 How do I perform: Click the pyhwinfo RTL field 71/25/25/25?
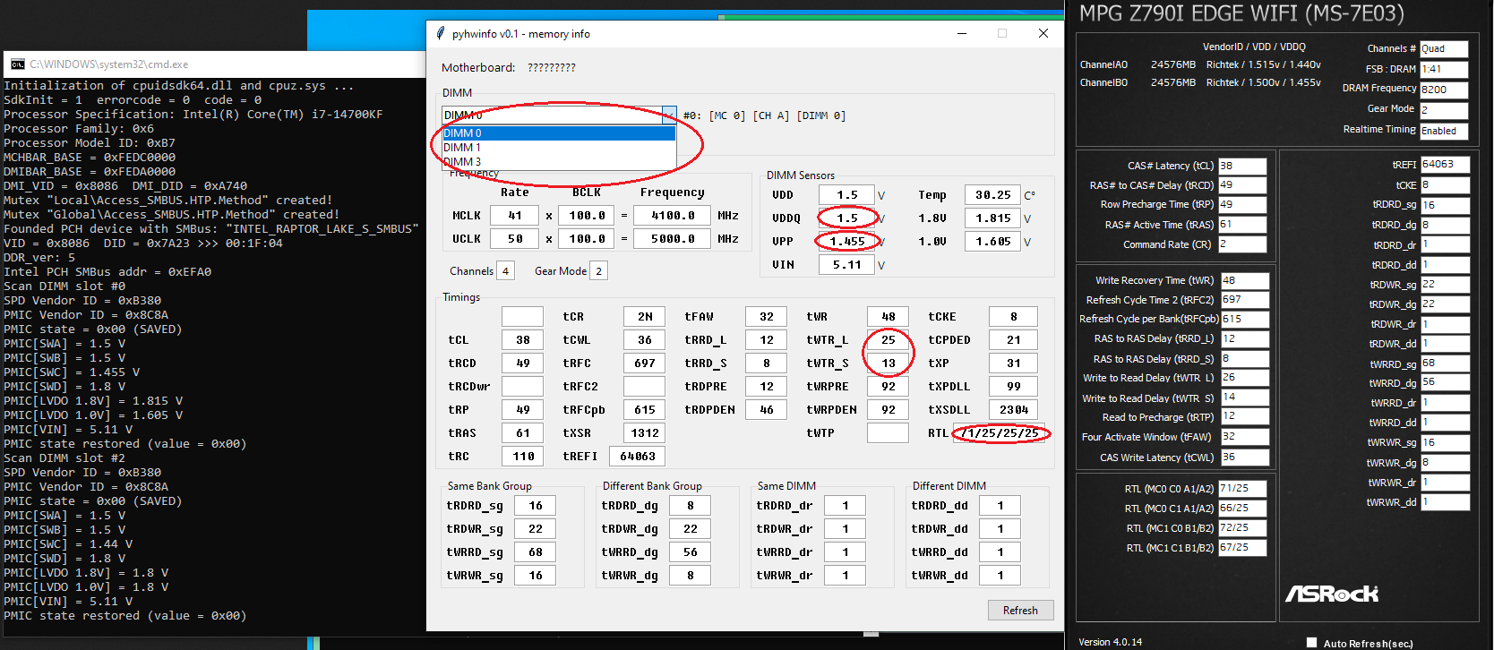1000,433
